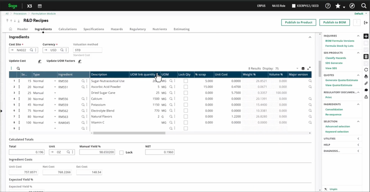
Task: Open the Type dropdown for RM550 row
Action: (x=55, y=81)
